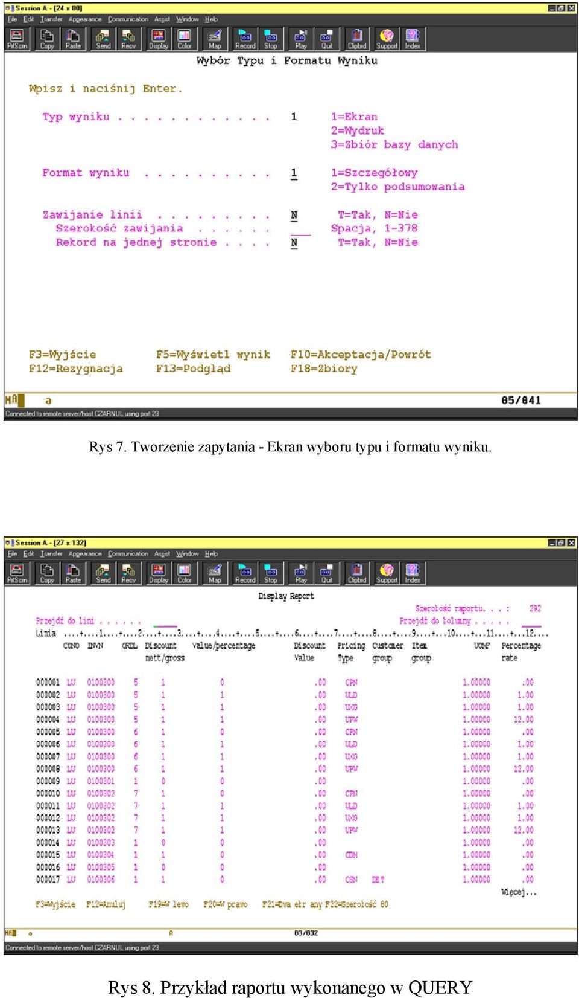Open Transfer menu in top 24 x 80 session
The width and height of the screenshot is (579, 998).
click(x=51, y=19)
